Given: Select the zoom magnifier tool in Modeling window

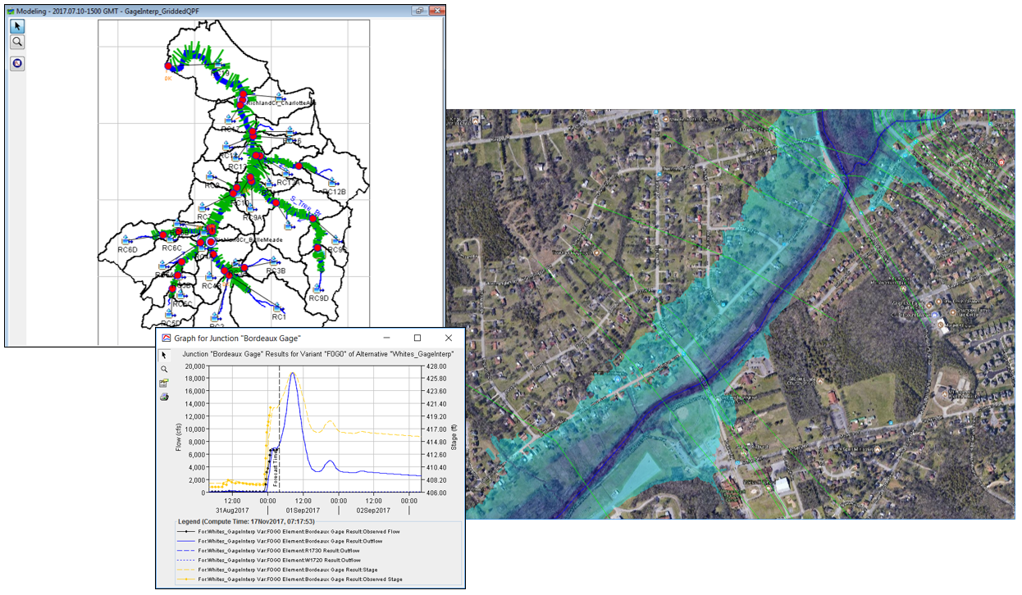Looking at the screenshot, I should click(17, 42).
